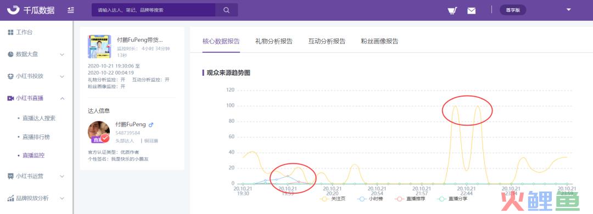Focus the search input for 达人、笔记、品牌
Viewport: 593px width, 214px height.
click(153, 10)
